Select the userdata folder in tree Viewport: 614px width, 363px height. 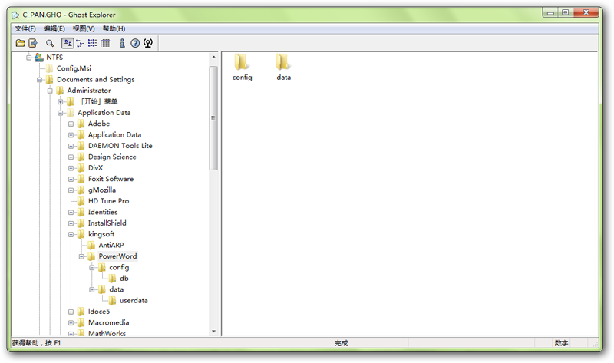pos(134,301)
